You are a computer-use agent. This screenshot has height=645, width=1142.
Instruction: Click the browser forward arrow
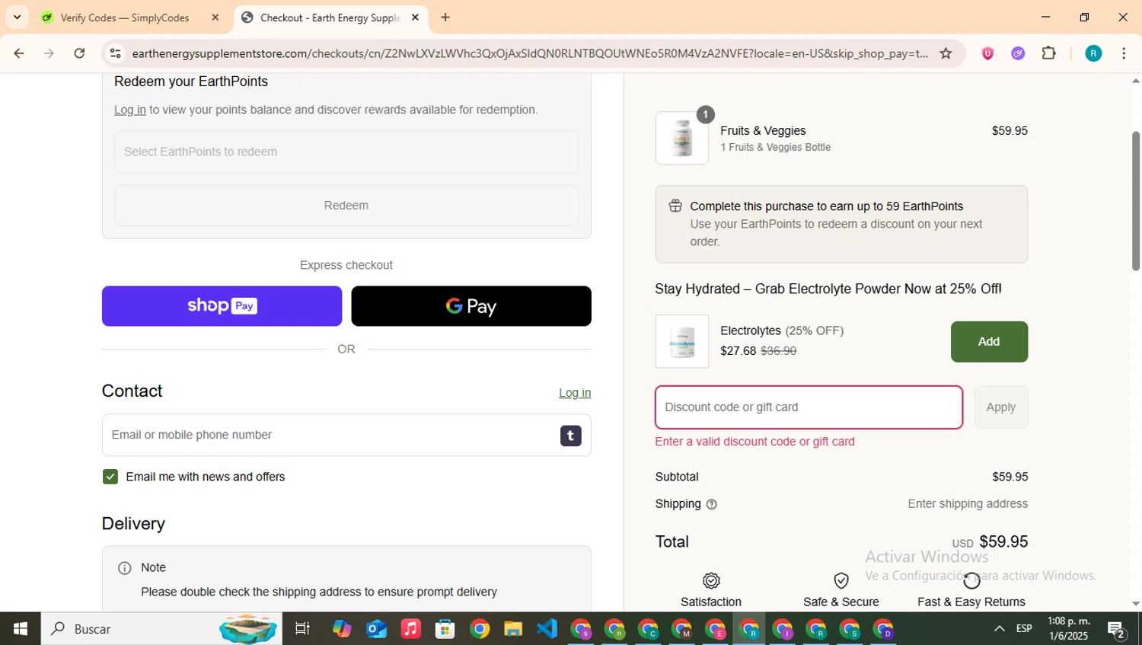pos(49,53)
